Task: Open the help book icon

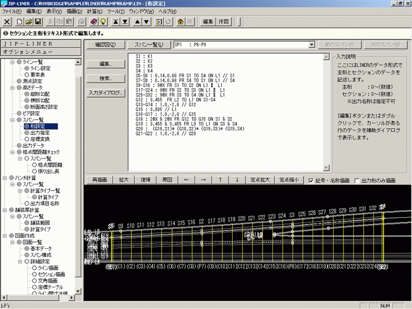Action: 93,22
